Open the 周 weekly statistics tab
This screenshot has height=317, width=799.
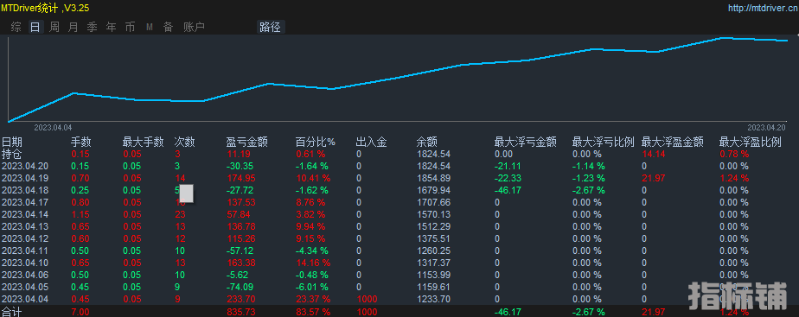(x=54, y=27)
